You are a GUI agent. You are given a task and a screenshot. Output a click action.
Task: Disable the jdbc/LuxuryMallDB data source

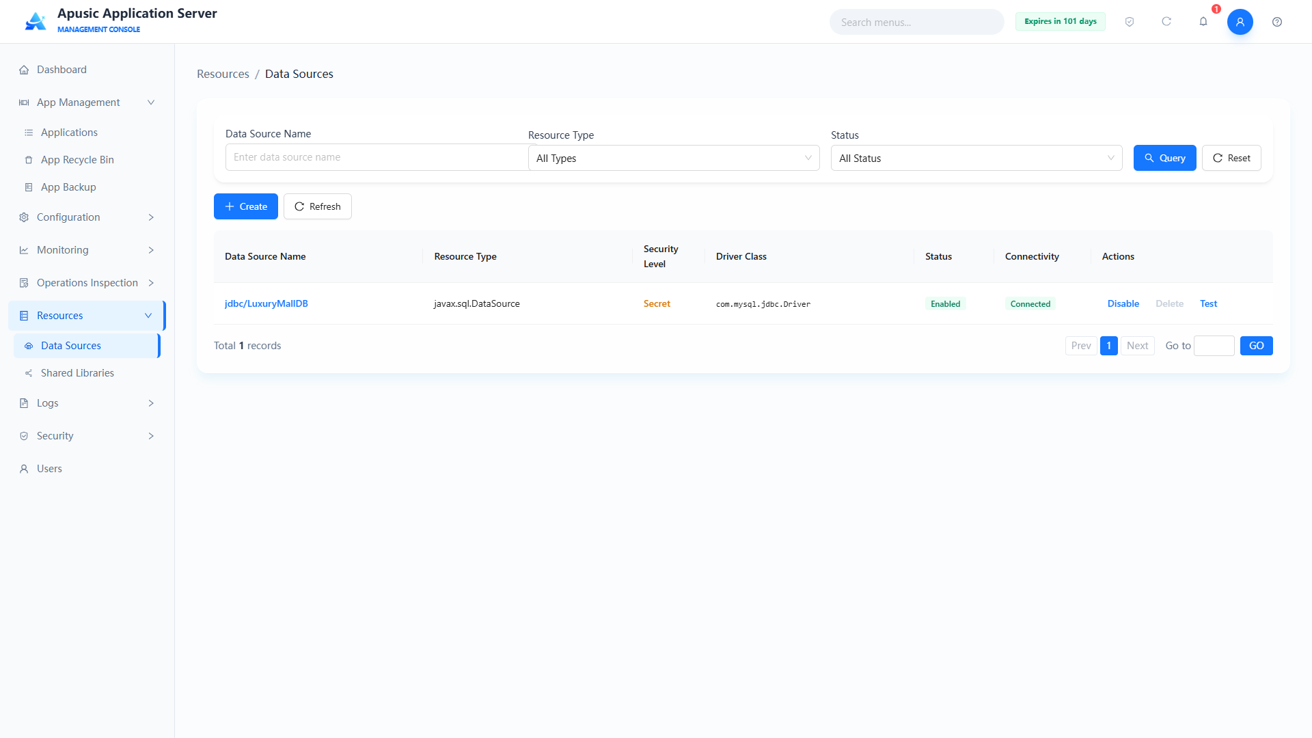(x=1123, y=303)
